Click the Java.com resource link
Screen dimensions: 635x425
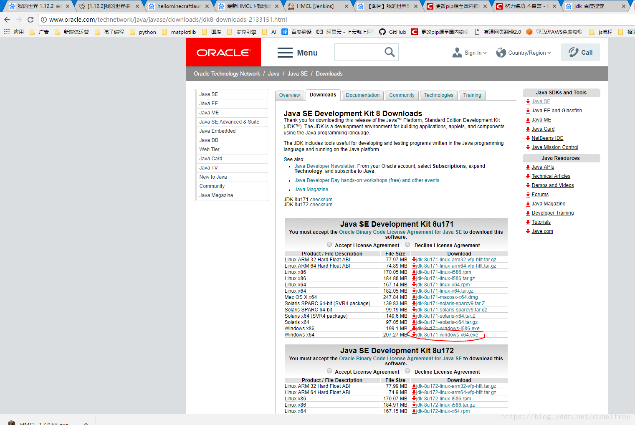pos(542,231)
